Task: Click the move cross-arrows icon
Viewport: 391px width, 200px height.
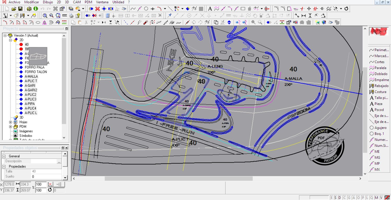Action: (309, 9)
